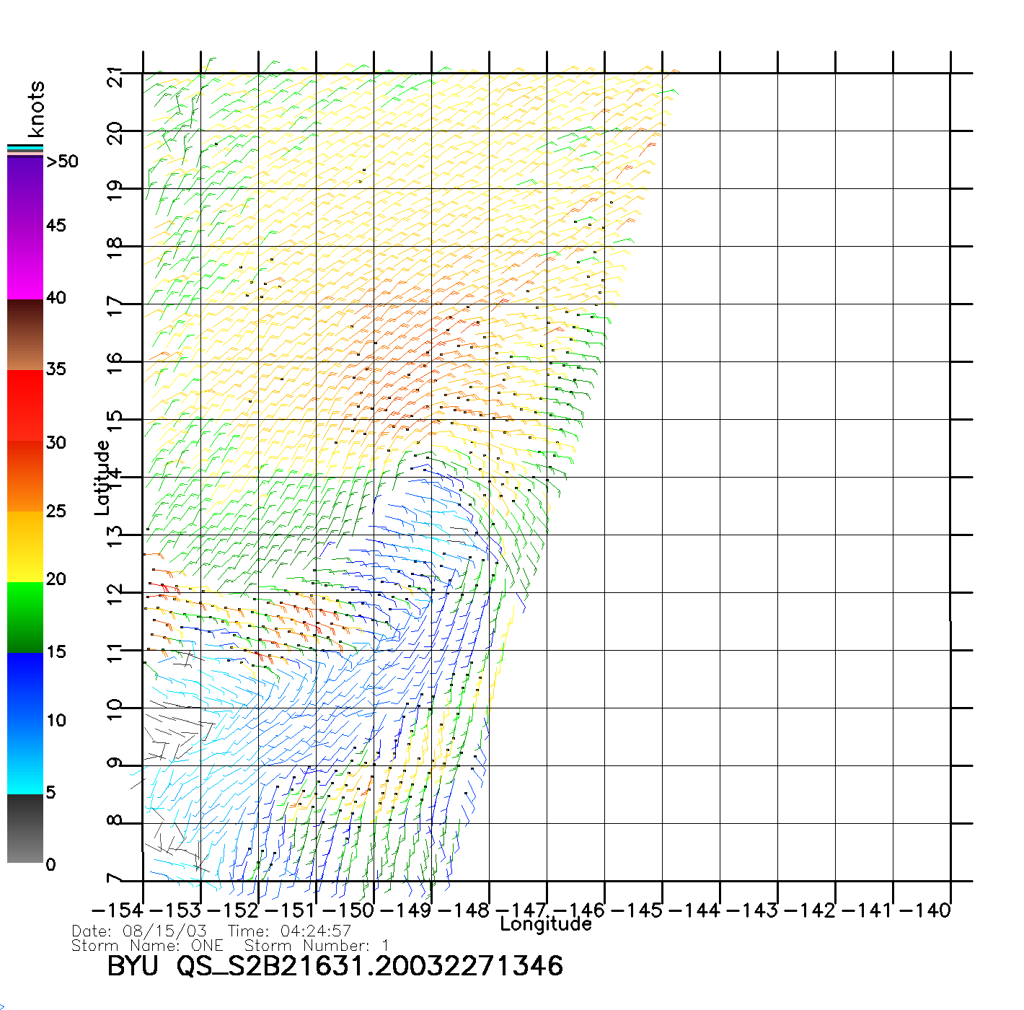This screenshot has width=1024, height=1010.
Task: Click the 'Longitude' axis title
Action: click(x=546, y=924)
